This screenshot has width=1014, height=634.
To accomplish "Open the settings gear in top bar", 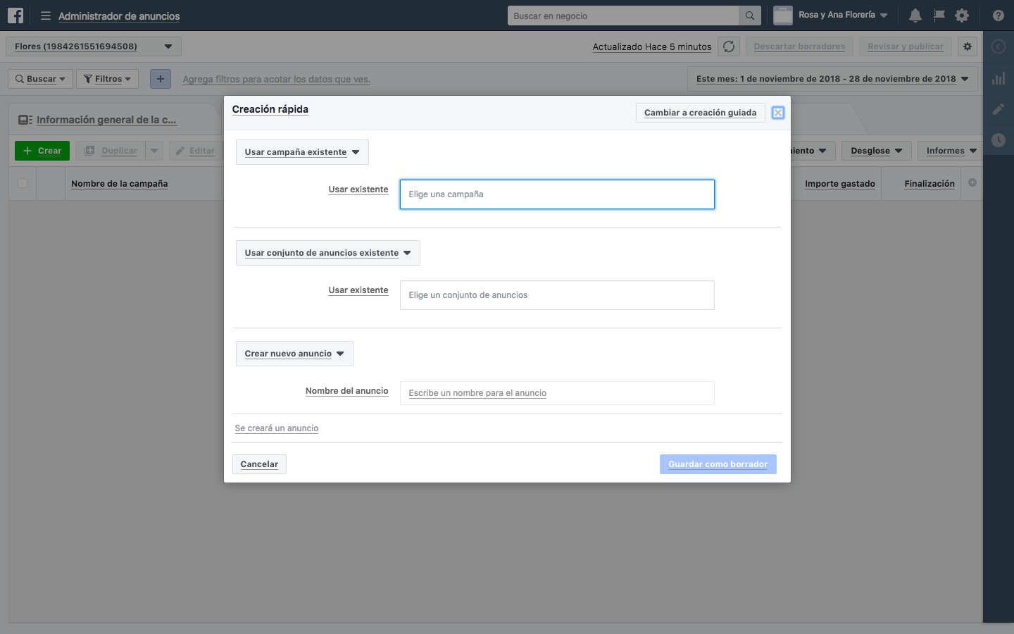I will 962,15.
